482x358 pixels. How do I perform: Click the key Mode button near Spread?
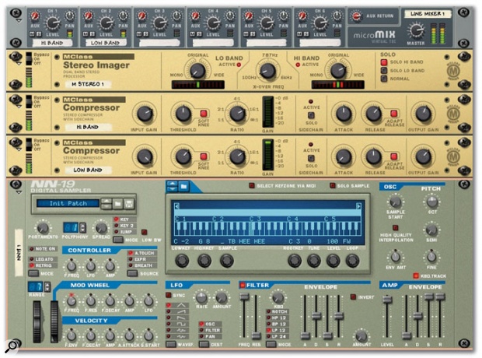coord(118,240)
